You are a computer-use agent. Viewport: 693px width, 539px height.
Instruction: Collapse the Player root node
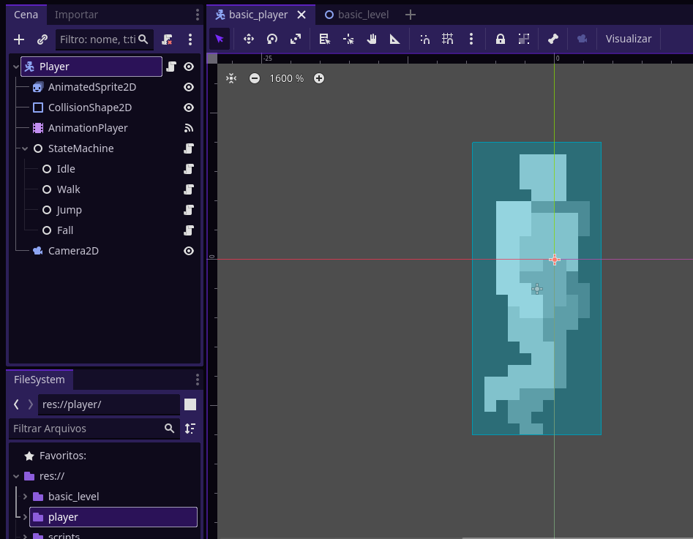point(15,67)
